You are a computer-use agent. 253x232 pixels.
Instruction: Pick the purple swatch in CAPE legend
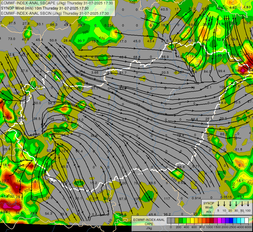click(x=224, y=221)
